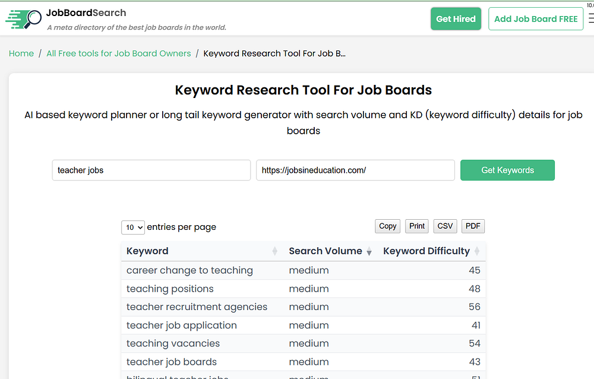
Task: Open entries per page dropdown
Action: click(x=132, y=227)
